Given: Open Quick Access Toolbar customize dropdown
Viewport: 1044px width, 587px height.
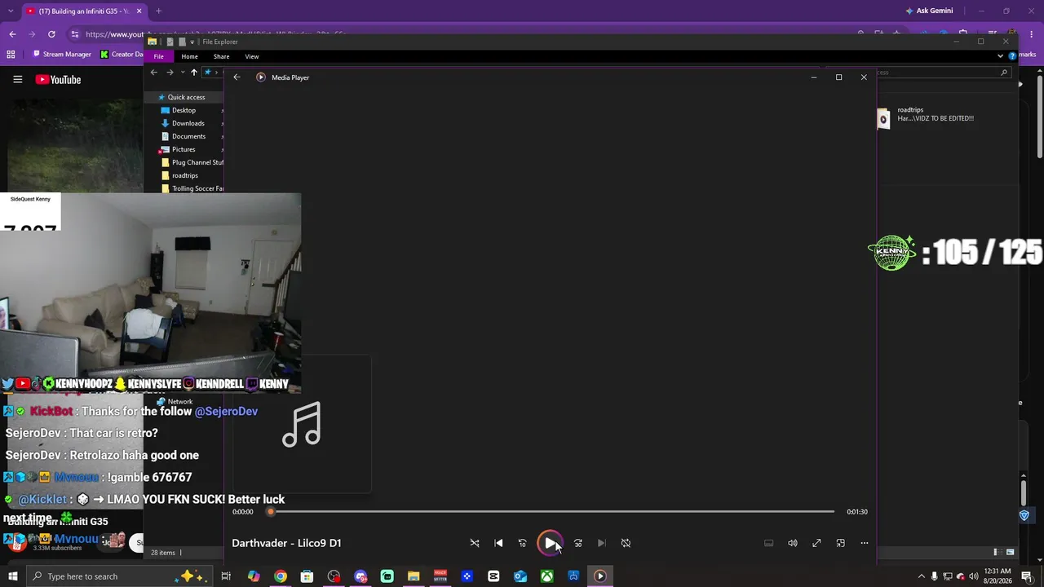Looking at the screenshot, I should (x=192, y=42).
